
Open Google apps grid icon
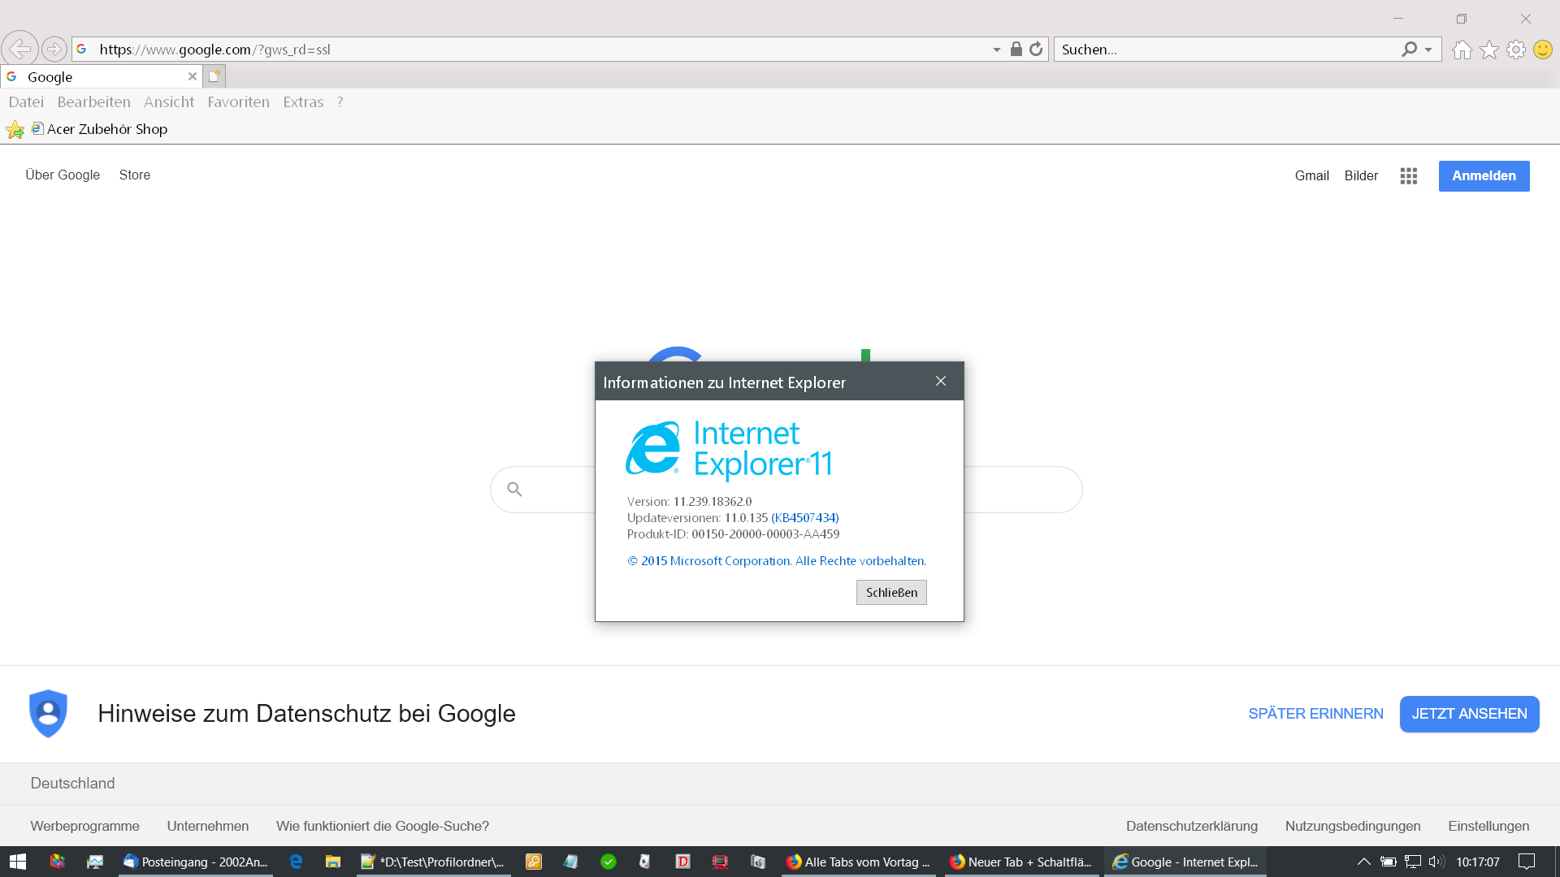[x=1408, y=175]
